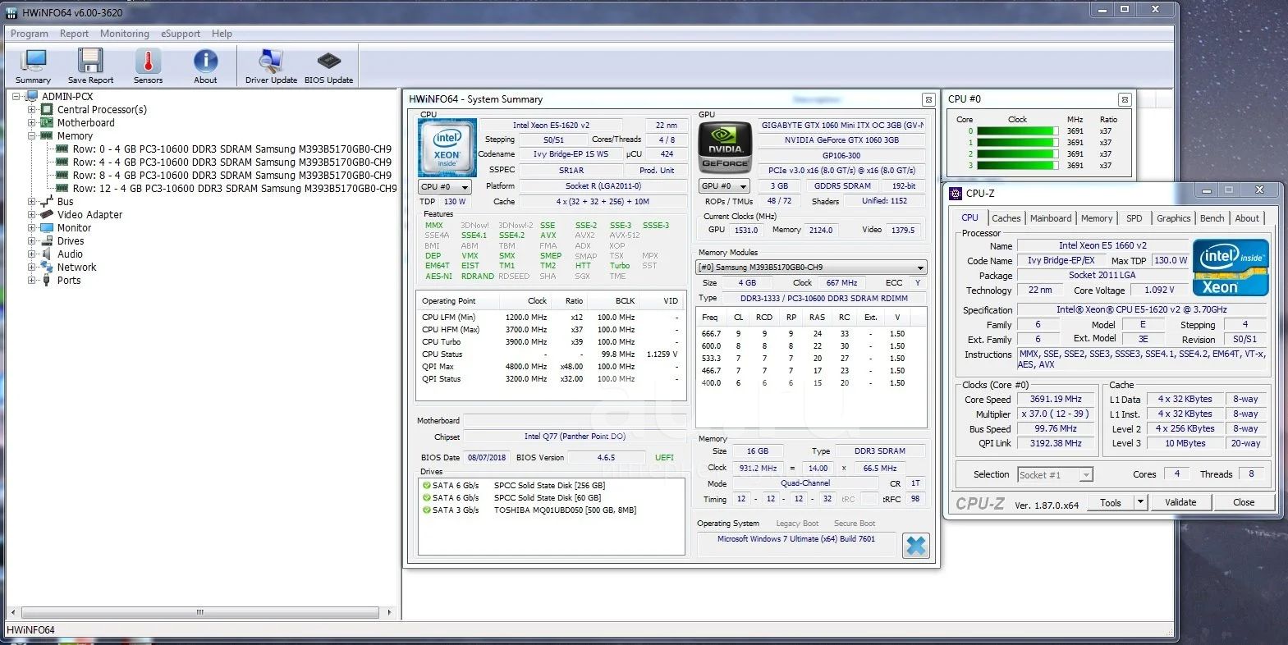Open the GPU #0 selector dropdown
This screenshot has height=645, width=1288.
pos(723,186)
